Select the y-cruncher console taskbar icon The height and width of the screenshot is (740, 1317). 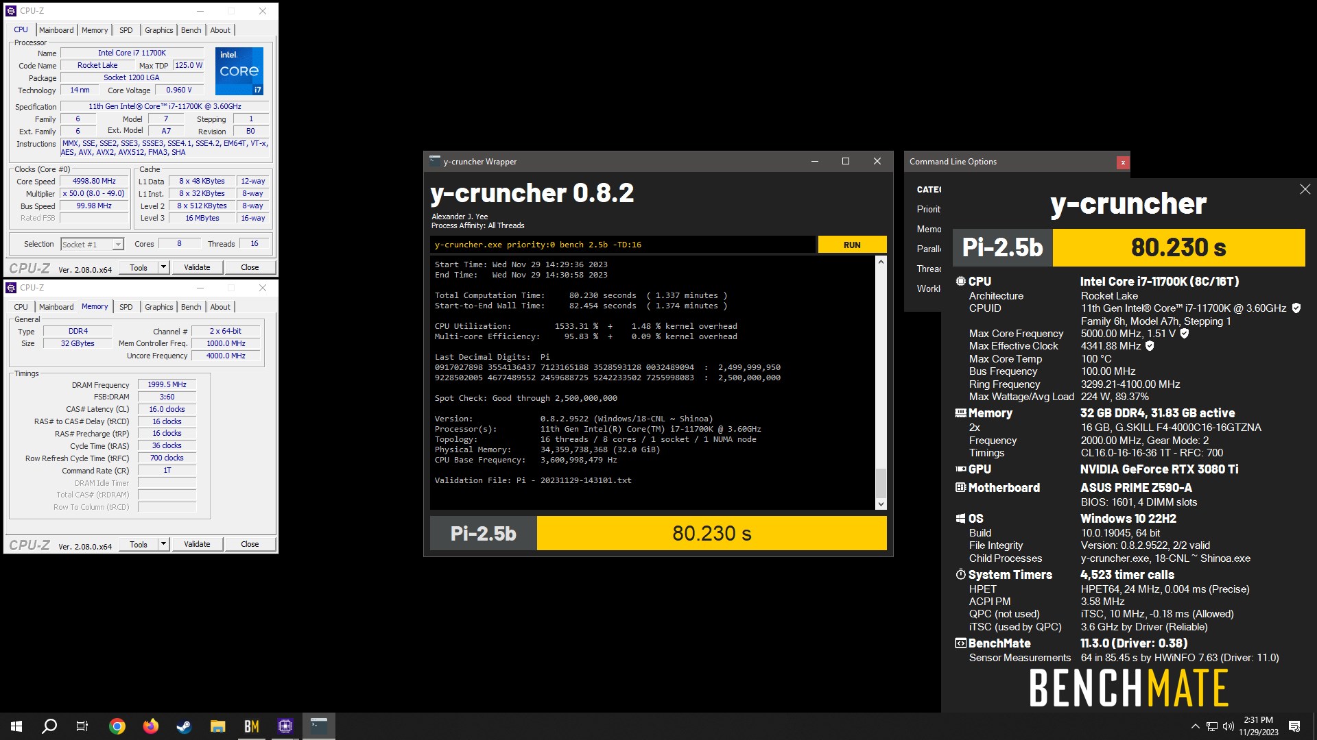[319, 726]
